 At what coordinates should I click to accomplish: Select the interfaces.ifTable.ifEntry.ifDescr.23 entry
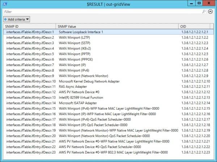30,152
